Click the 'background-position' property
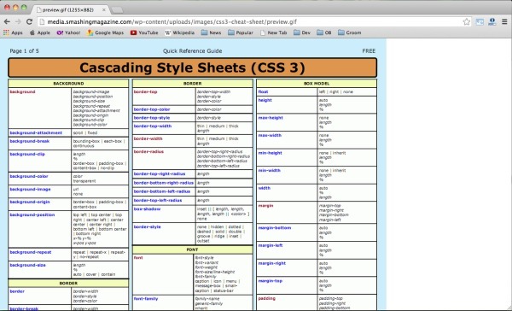Viewport: 512px width, 311px height. click(x=32, y=214)
